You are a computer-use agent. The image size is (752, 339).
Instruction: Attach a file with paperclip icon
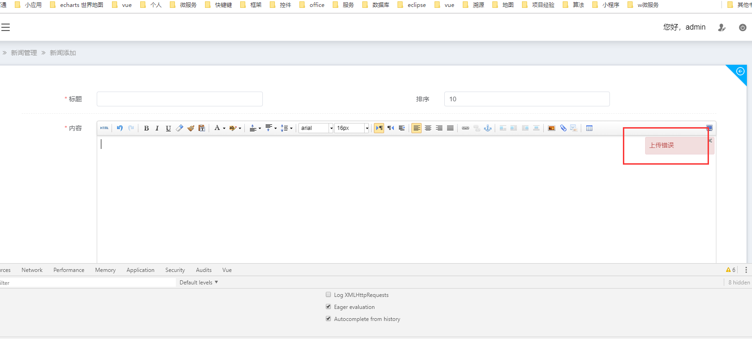pos(563,128)
